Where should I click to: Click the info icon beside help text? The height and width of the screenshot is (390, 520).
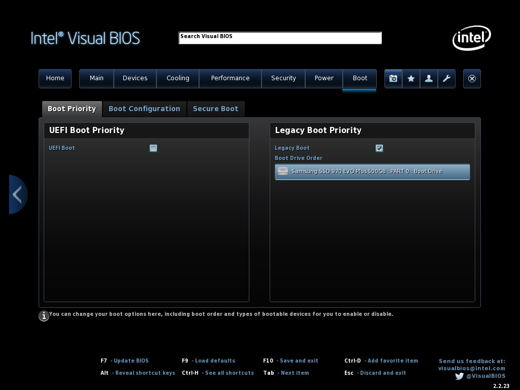[x=44, y=316]
